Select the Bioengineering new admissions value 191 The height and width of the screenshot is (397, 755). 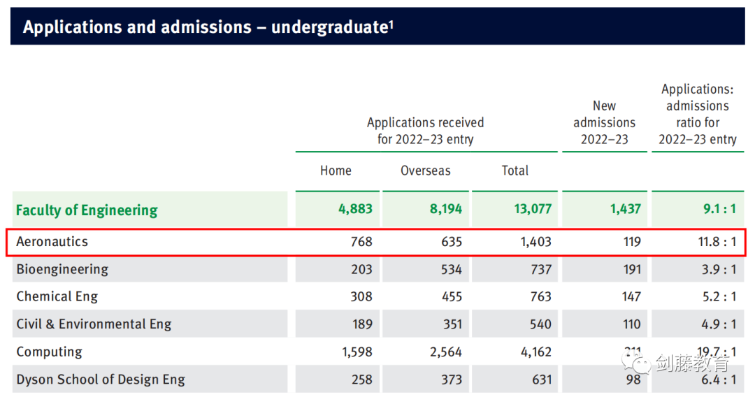pos(631,269)
